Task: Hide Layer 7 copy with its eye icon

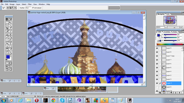Action: pos(157,56)
